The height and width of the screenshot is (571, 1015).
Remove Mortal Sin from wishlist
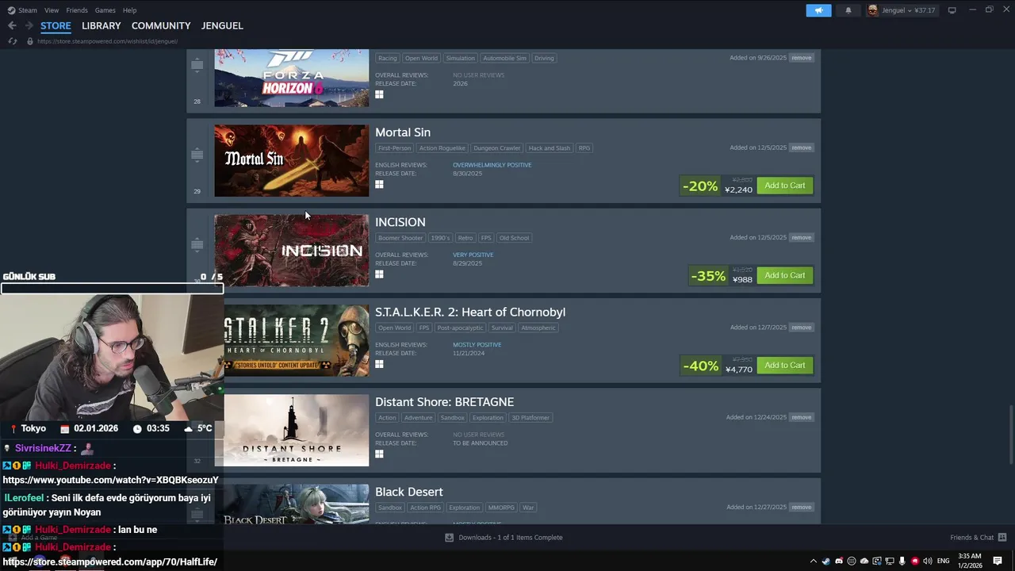click(801, 148)
